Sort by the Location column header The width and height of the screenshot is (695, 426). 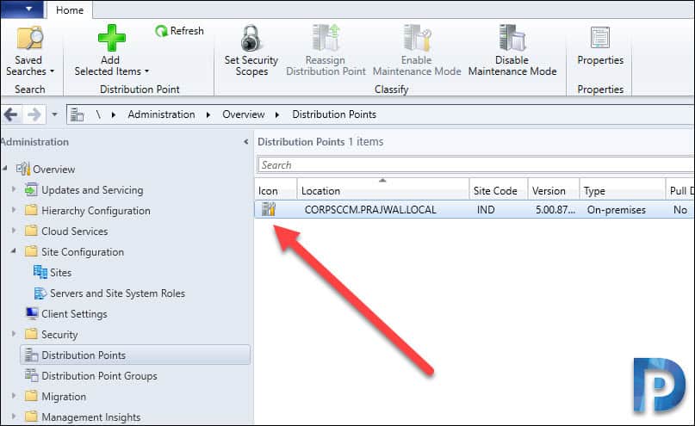click(x=383, y=190)
